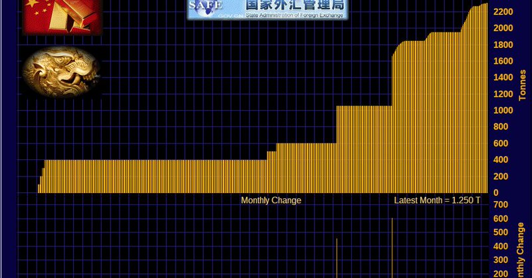Click the 1600 axis value

tap(503, 61)
